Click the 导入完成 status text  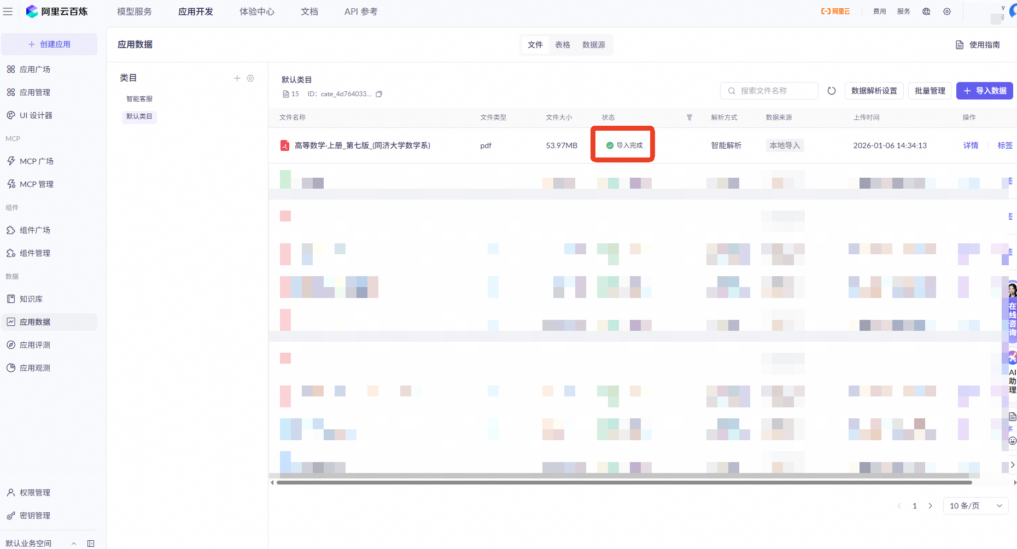(x=629, y=145)
